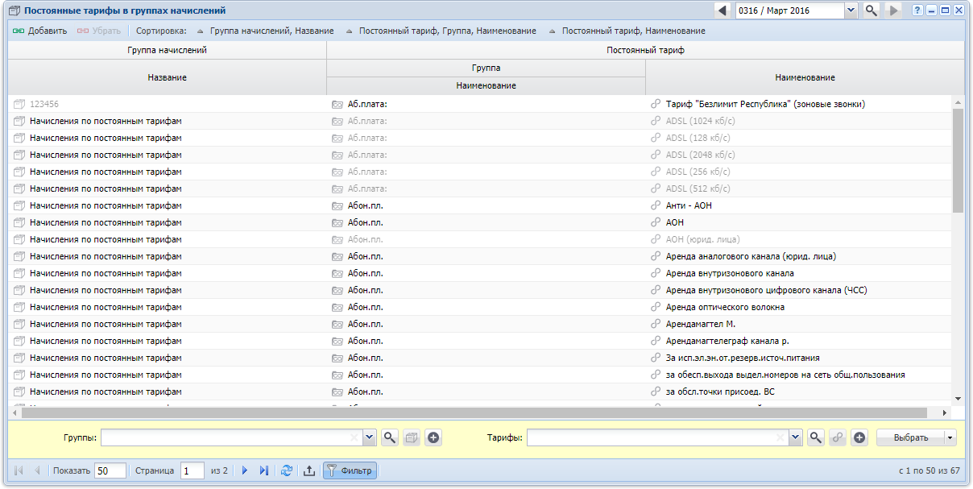
Task: Click link icon of Аренда внутризонового канала
Action: tap(656, 273)
